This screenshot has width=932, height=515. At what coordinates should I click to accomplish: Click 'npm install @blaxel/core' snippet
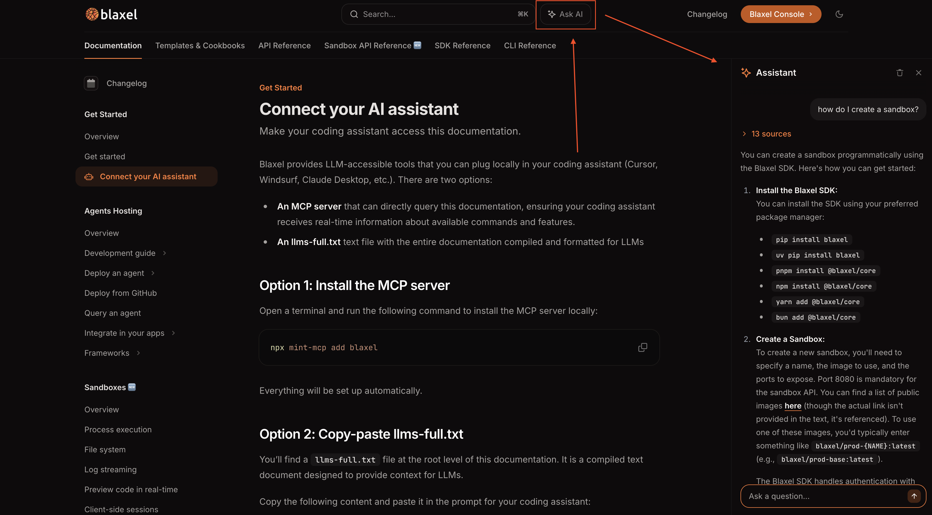tap(823, 286)
